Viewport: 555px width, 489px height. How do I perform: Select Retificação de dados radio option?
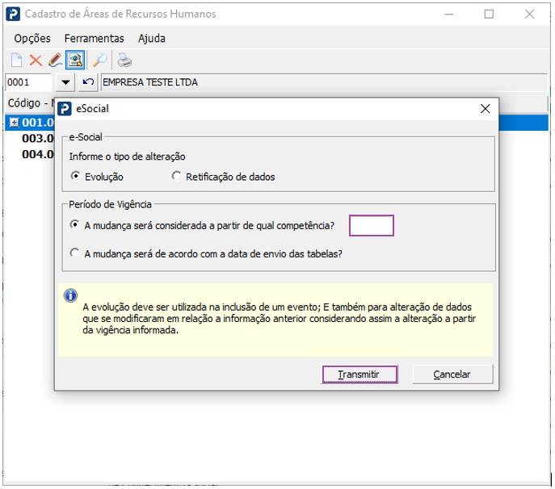[176, 176]
